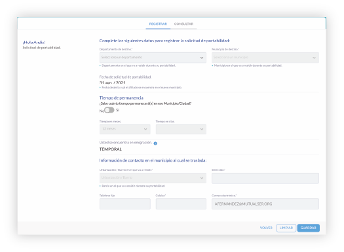This screenshot has width=344, height=252.
Task: Click the date under Fecha de solicitud
Action: tap(112, 82)
